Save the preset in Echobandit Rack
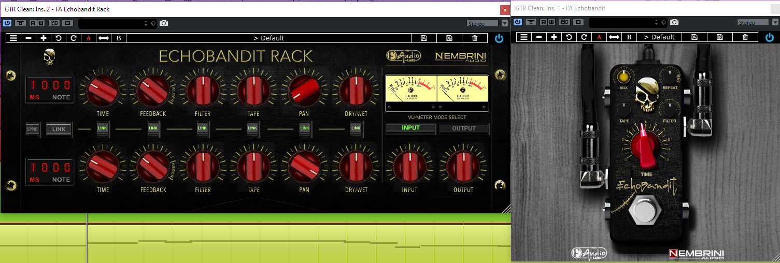This screenshot has height=263, width=780. point(424,38)
